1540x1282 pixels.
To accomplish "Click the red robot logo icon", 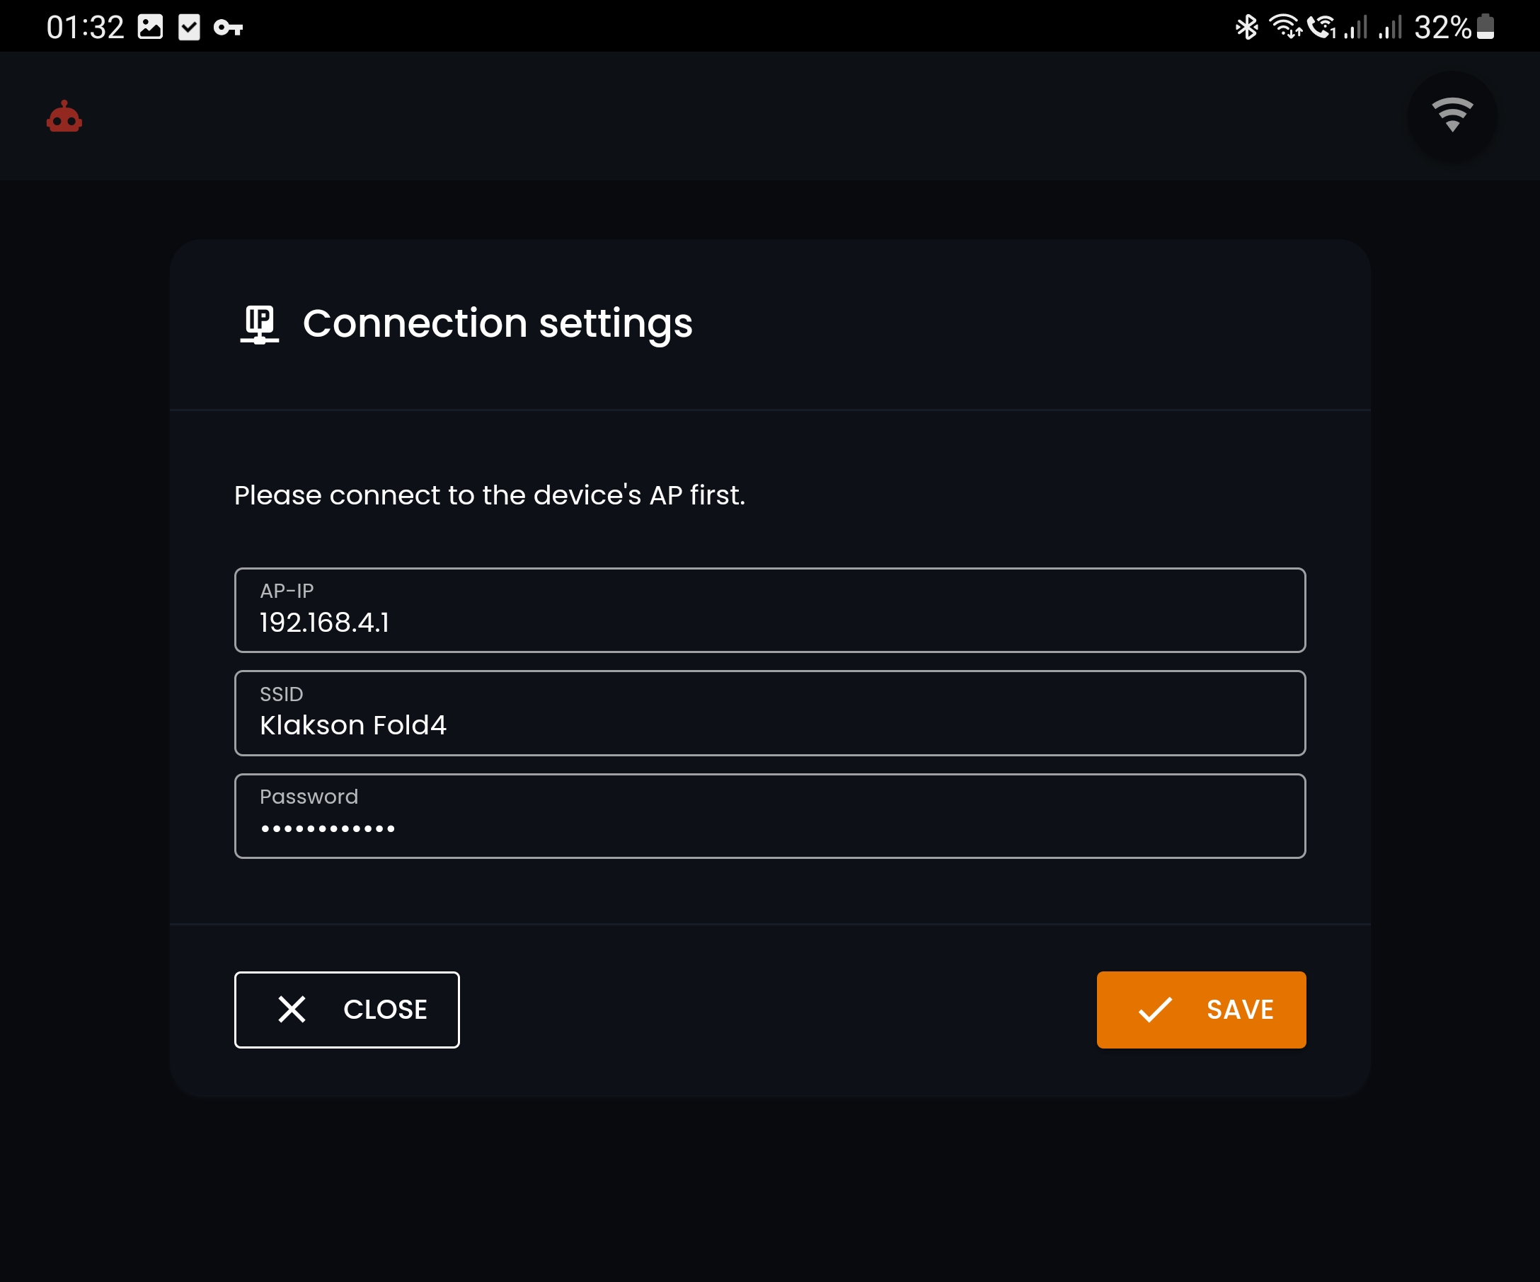I will coord(64,117).
